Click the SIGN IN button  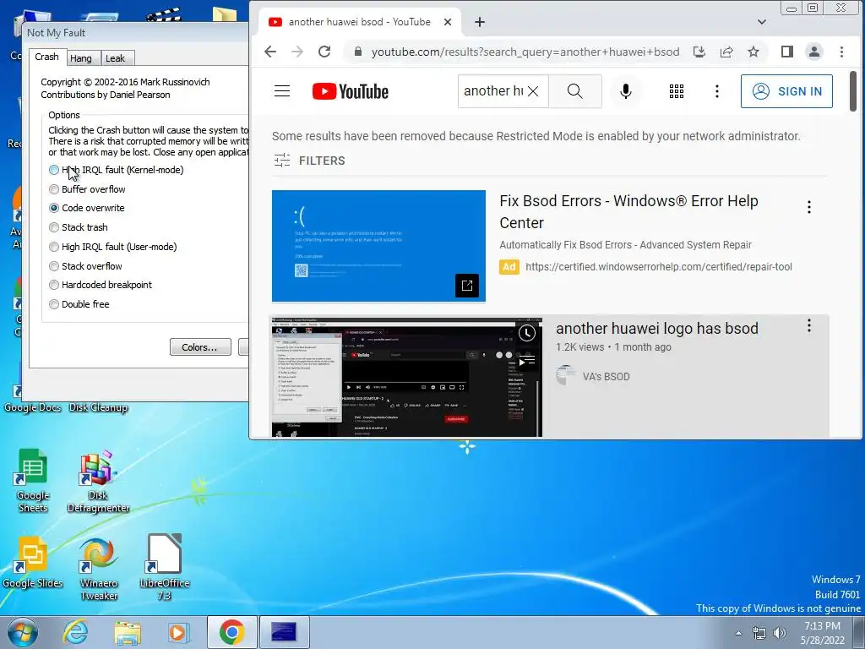click(786, 91)
